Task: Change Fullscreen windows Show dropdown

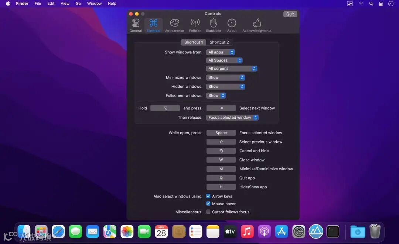Action: (x=216, y=95)
